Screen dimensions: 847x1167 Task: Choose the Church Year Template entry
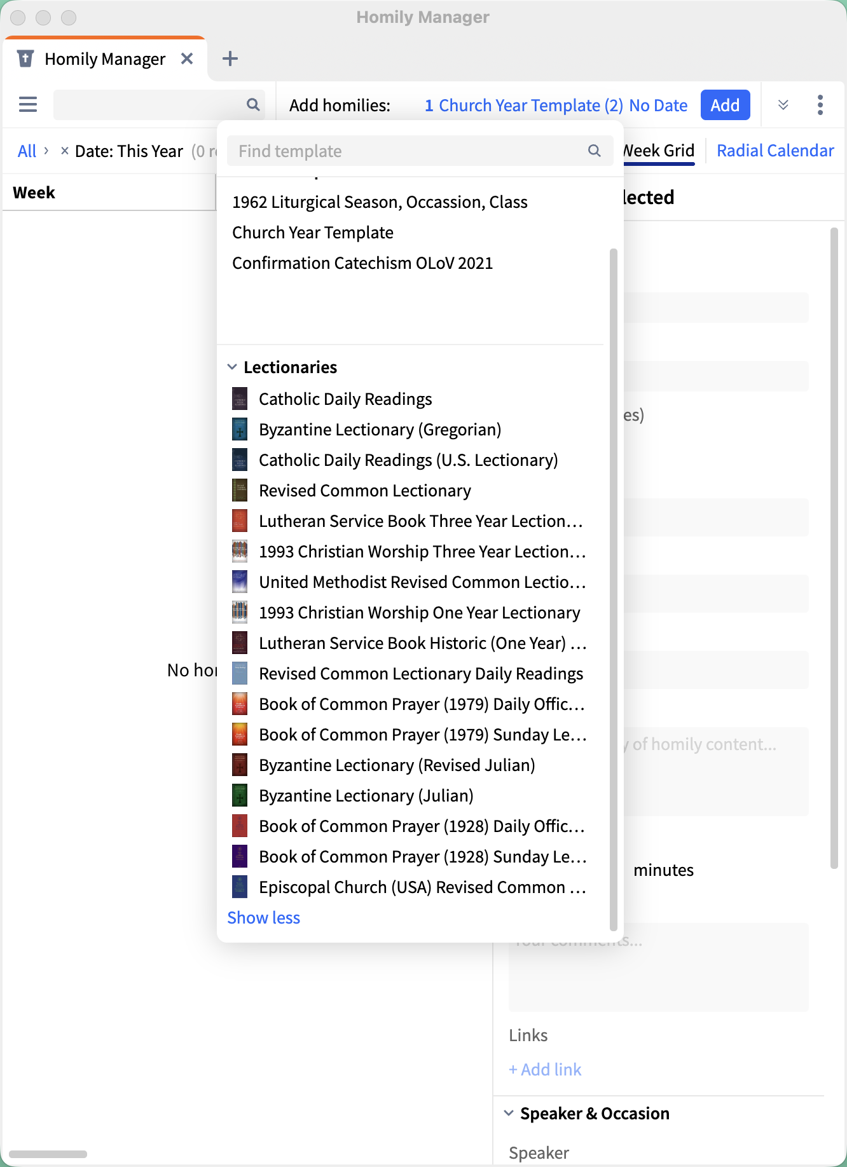pos(313,233)
